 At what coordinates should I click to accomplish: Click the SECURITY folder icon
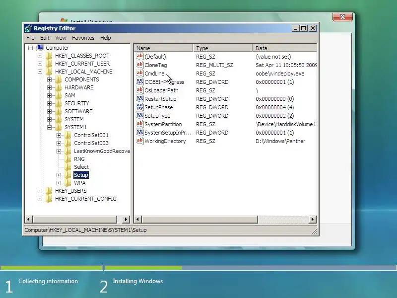pos(58,103)
